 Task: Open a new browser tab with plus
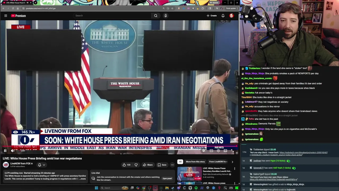point(35,3)
